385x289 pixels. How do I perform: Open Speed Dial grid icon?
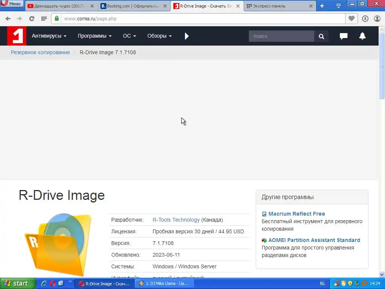(44, 19)
